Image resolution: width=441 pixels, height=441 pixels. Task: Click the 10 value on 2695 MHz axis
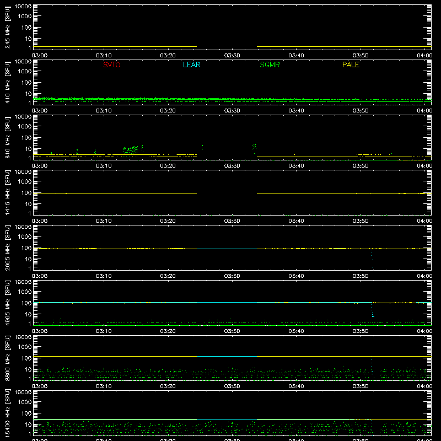[28, 259]
